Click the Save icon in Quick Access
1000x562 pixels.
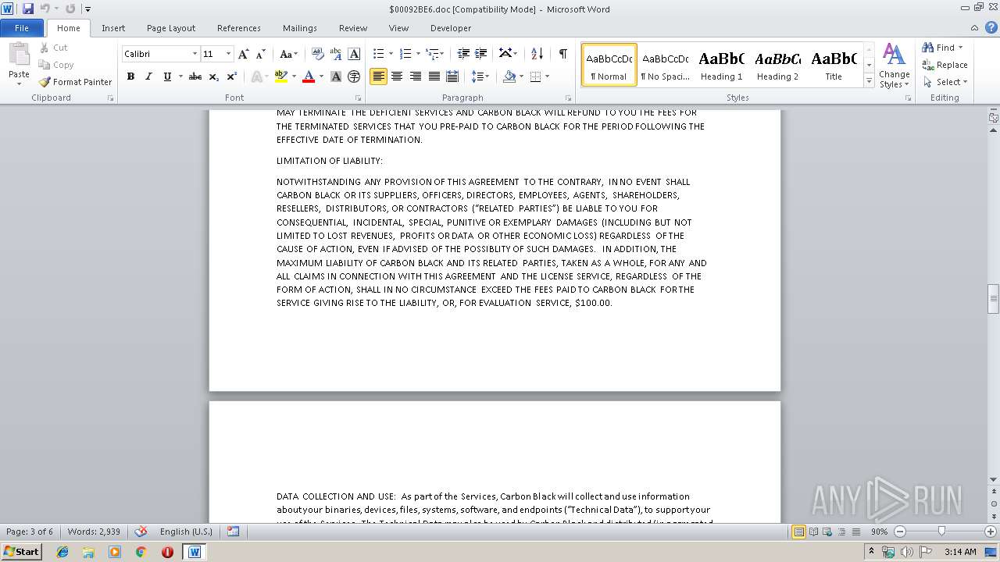[28, 9]
